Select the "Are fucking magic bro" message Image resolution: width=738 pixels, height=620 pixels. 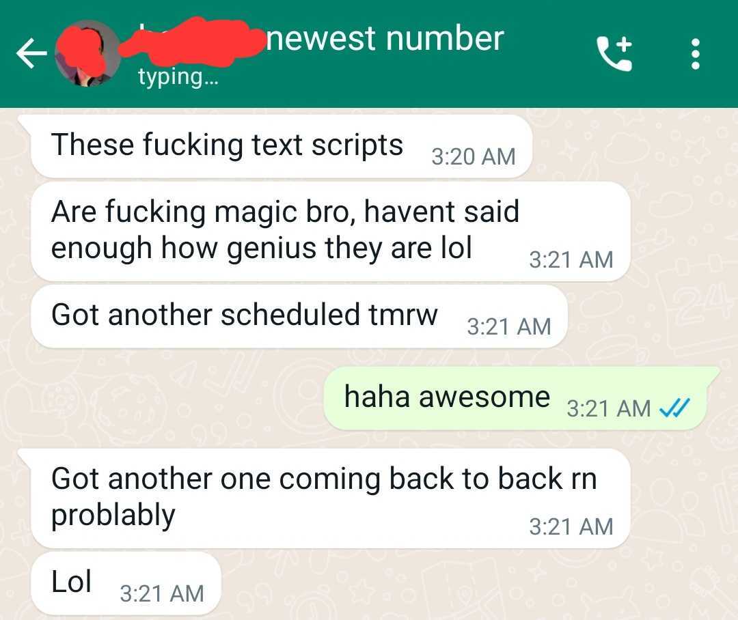coord(331,232)
